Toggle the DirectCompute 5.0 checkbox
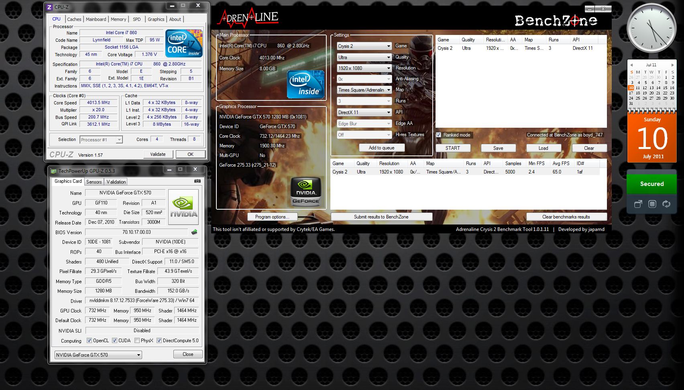 point(159,341)
